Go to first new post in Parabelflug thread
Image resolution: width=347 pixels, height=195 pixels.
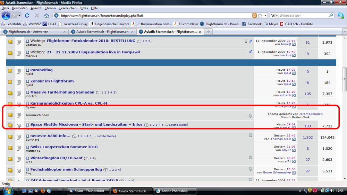pyautogui.click(x=27, y=70)
